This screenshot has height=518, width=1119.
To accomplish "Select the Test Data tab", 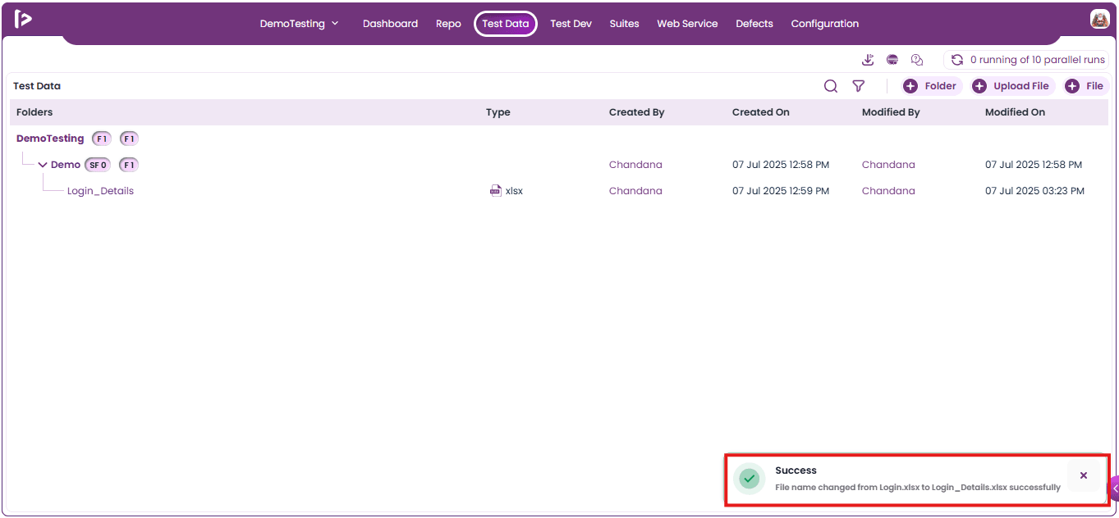I will (x=506, y=24).
